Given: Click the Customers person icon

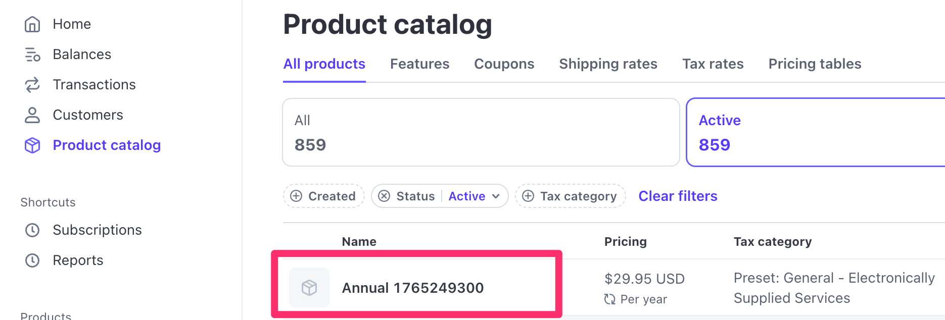Looking at the screenshot, I should click(x=32, y=115).
